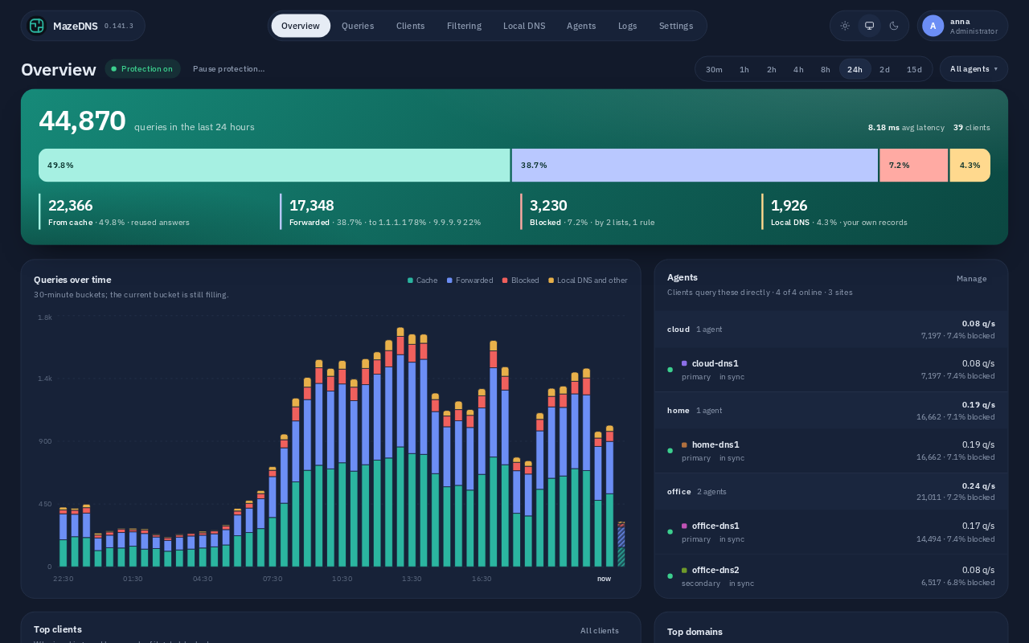Collapse the home site group
1029x643 pixels.
click(831, 411)
